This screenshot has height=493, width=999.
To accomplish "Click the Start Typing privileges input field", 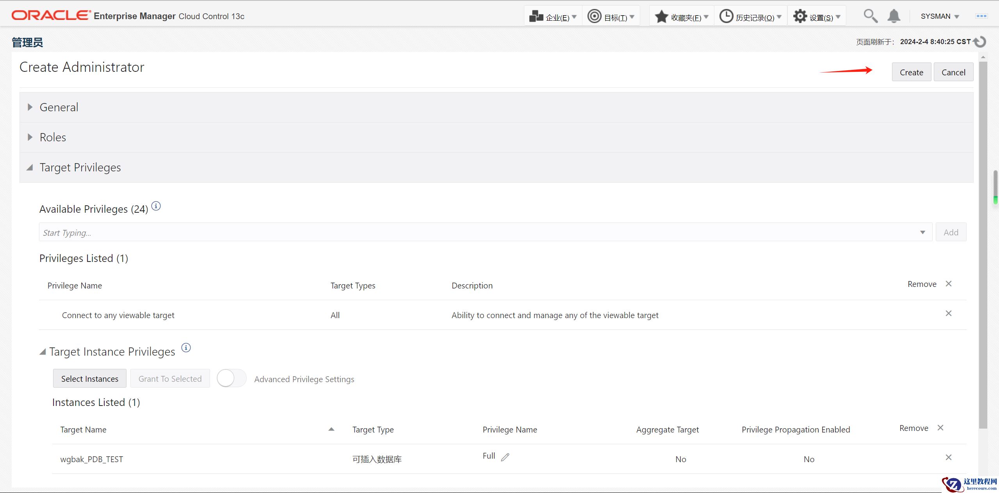I will point(468,233).
